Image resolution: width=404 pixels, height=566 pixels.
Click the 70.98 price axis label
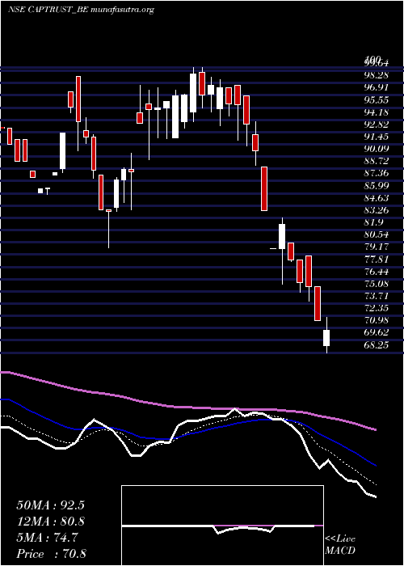tap(377, 320)
